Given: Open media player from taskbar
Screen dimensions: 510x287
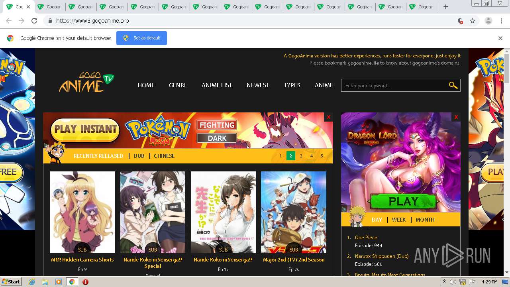Looking at the screenshot, I should (x=59, y=282).
